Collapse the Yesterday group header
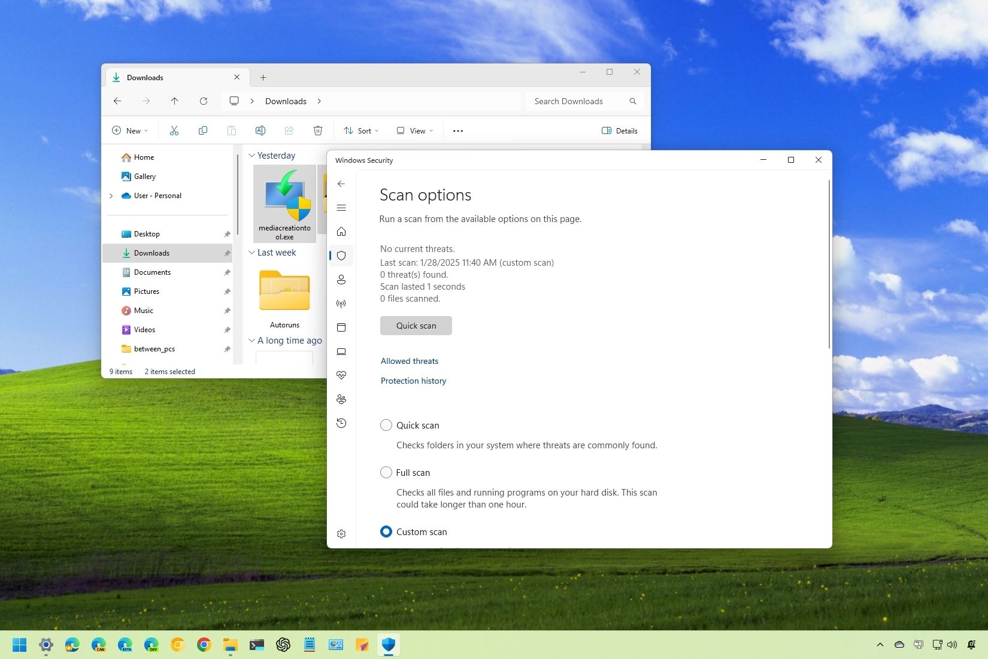Screen dimensions: 988x659 click(252, 155)
